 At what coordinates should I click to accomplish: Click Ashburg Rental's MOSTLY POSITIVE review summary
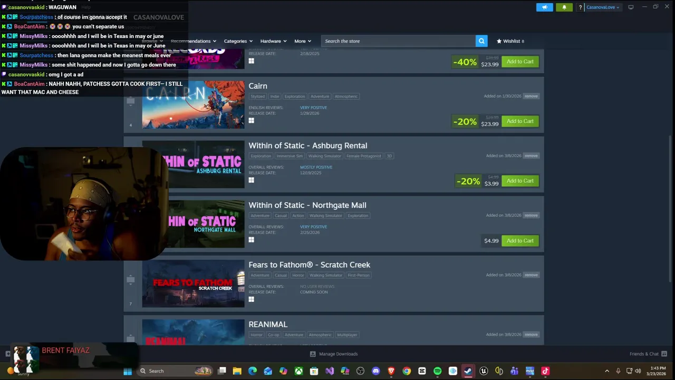click(316, 167)
